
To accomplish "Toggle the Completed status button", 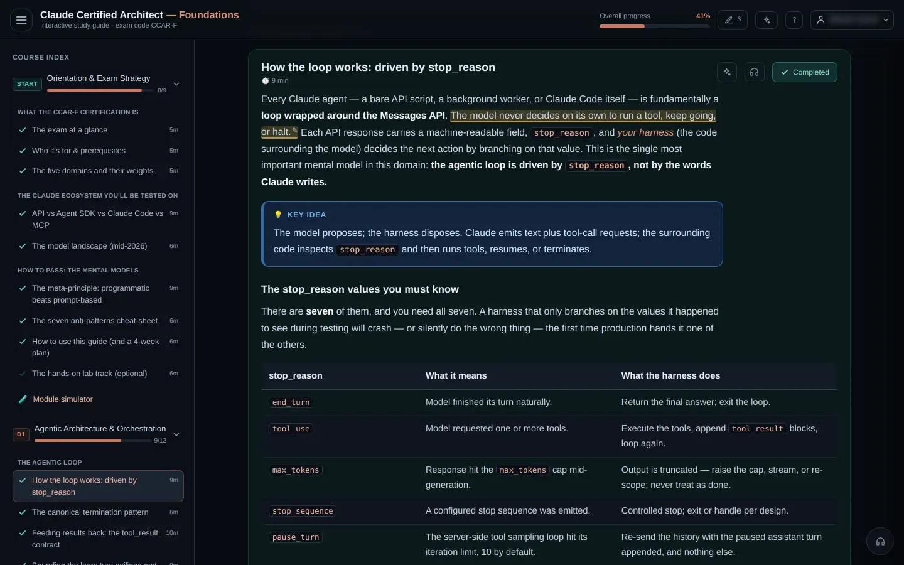I will (805, 72).
